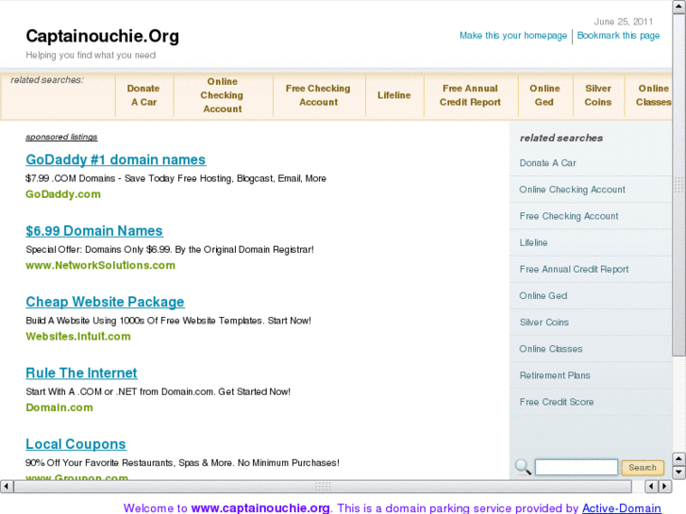Click the inner frame scroll down arrow
The width and height of the screenshot is (686, 514).
click(x=679, y=472)
